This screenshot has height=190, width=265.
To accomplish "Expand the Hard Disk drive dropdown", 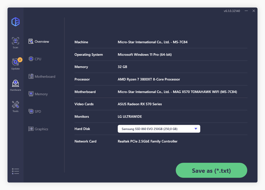I will coord(159,129).
